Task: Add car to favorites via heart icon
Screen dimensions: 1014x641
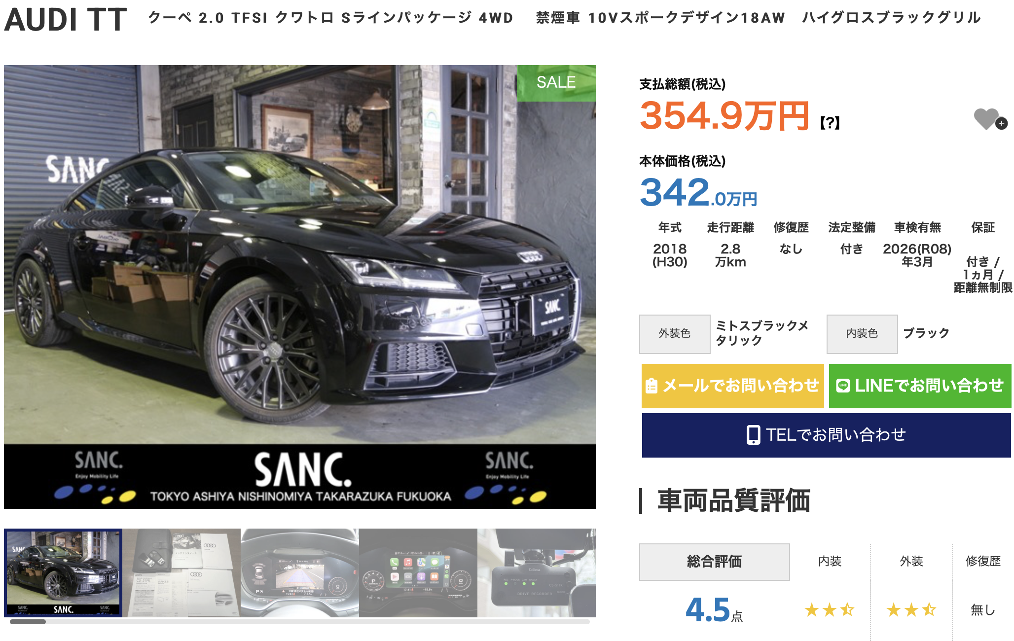Action: pyautogui.click(x=990, y=119)
